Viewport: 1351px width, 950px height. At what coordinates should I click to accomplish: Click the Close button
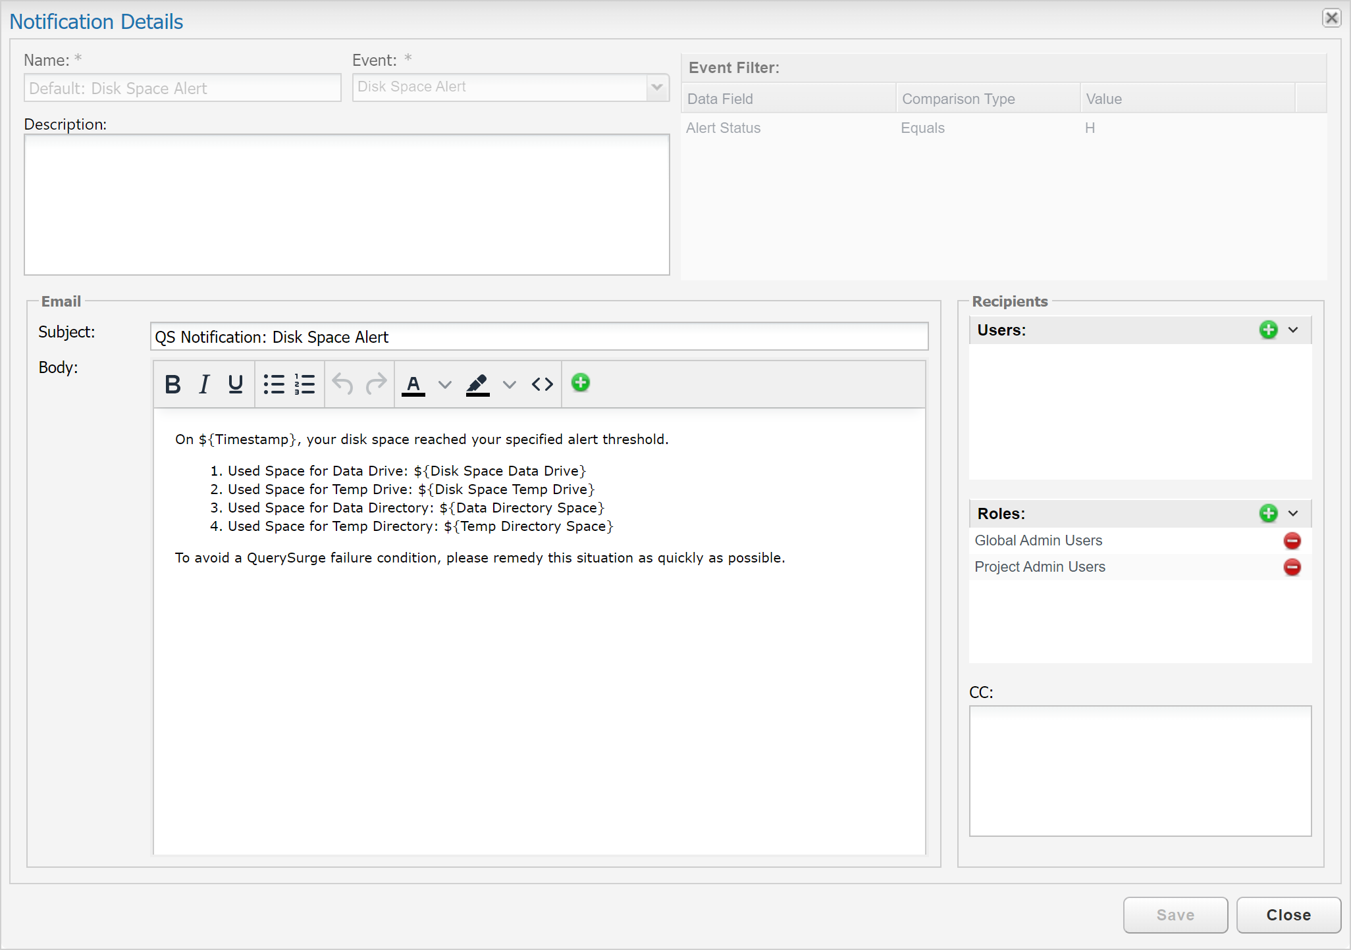[x=1288, y=915]
